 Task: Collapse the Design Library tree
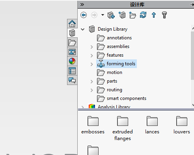(x=83, y=29)
